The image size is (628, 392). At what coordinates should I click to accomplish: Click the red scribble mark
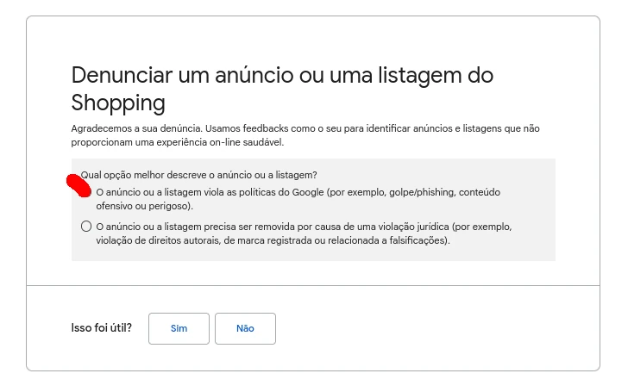[78, 184]
